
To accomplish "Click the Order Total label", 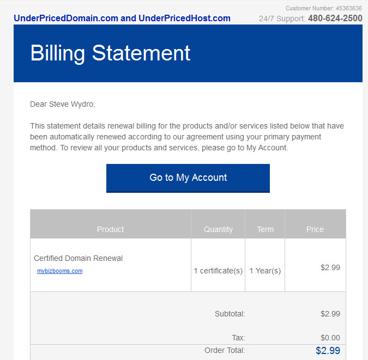I will coord(225,350).
